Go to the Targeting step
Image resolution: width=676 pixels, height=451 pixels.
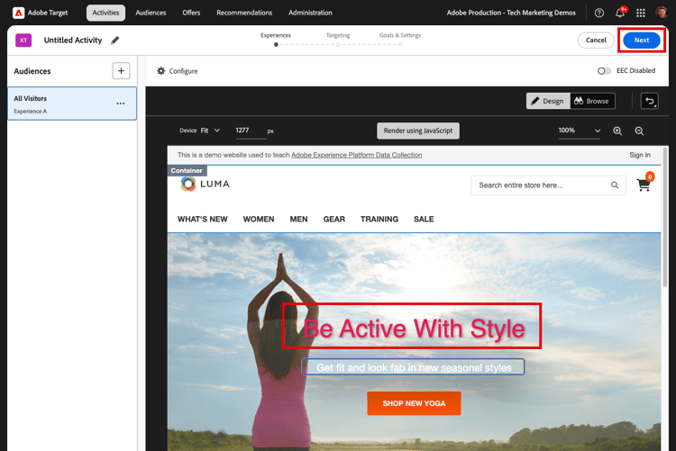point(338,39)
